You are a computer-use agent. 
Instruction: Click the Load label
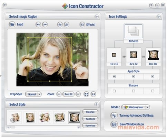tap(20, 24)
